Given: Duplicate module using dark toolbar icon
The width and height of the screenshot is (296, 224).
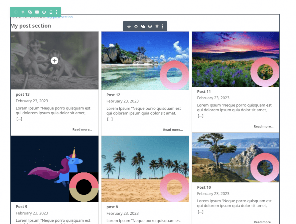Looking at the screenshot, I should [143, 26].
